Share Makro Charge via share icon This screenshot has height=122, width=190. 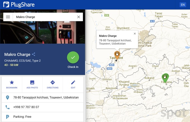click(x=34, y=54)
